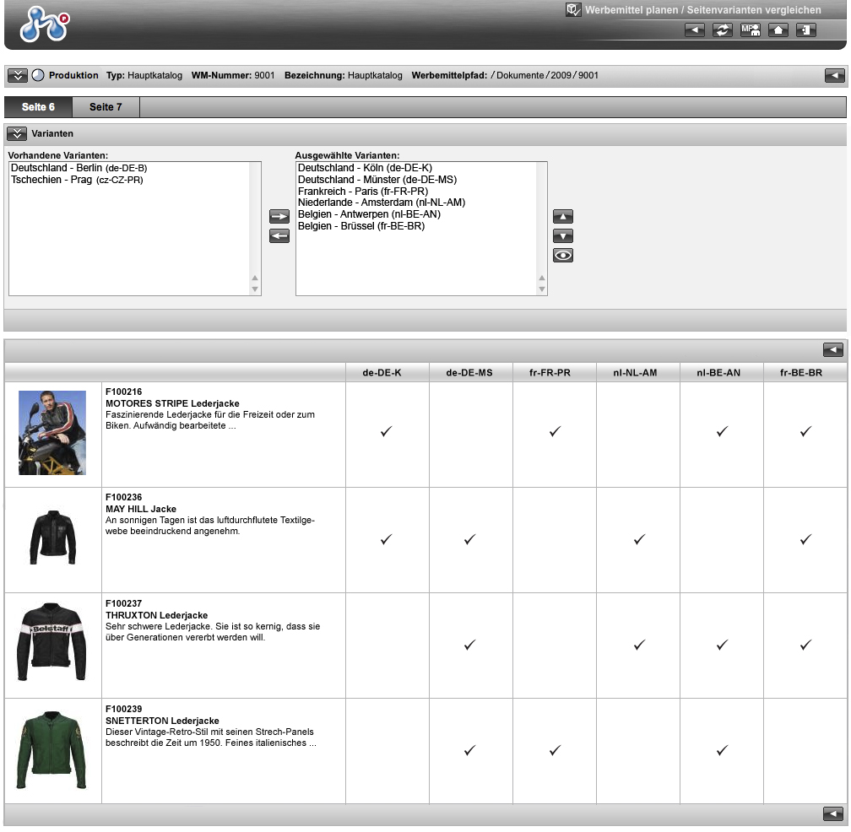851x832 pixels.
Task: Click THRUXTON checkmark under nl-BE-AN
Action: 722,645
